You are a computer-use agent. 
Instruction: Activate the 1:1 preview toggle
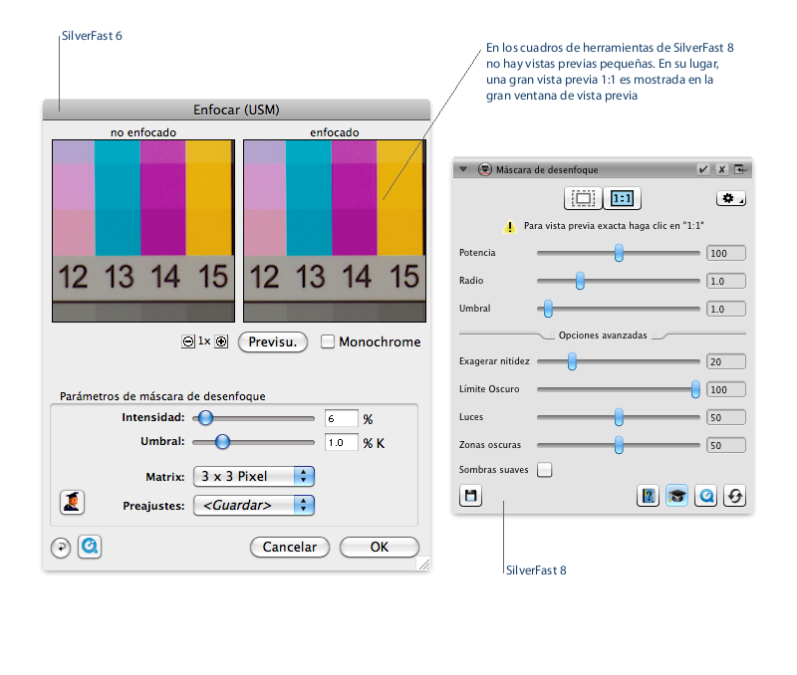622,199
